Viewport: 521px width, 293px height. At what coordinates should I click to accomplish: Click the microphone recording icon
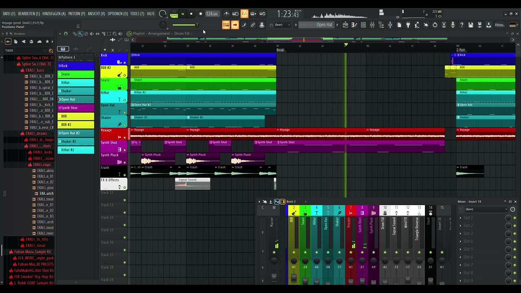453,25
